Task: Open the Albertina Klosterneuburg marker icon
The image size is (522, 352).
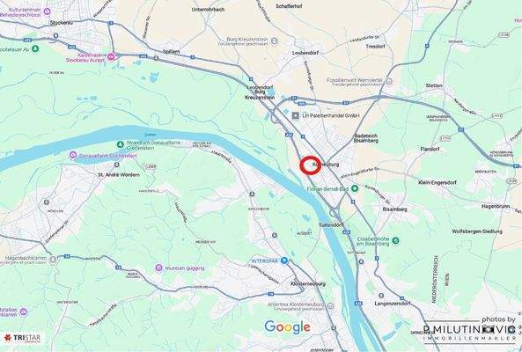Action: coord(330,306)
